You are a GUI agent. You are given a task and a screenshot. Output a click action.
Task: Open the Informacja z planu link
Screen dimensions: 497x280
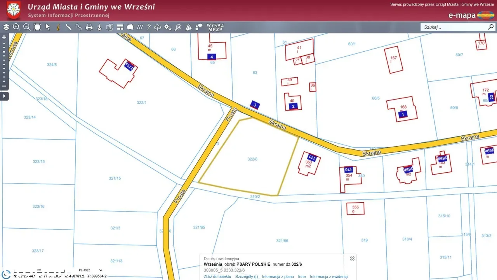pyautogui.click(x=278, y=277)
